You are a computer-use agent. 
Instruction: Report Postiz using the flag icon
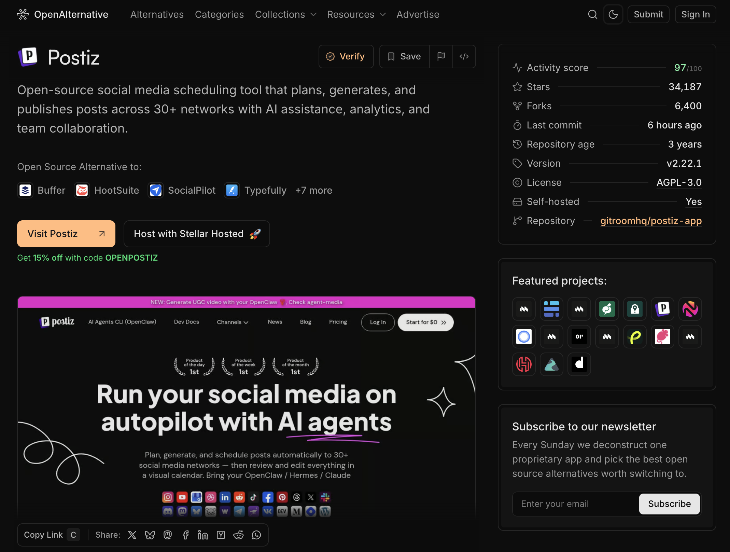[441, 56]
